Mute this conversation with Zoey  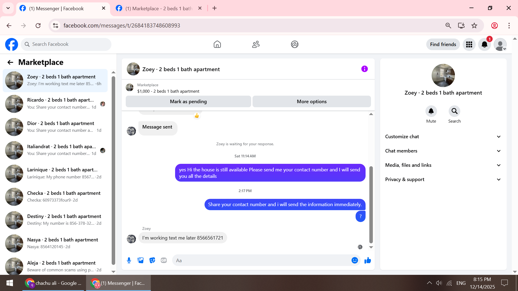tap(431, 111)
